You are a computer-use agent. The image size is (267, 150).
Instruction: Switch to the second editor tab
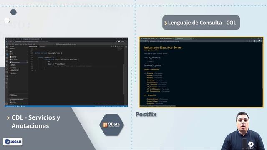[42, 46]
